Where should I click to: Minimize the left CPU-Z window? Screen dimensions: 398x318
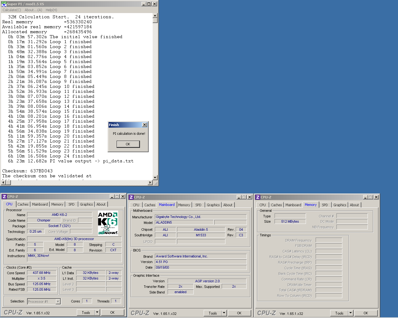click(112, 197)
